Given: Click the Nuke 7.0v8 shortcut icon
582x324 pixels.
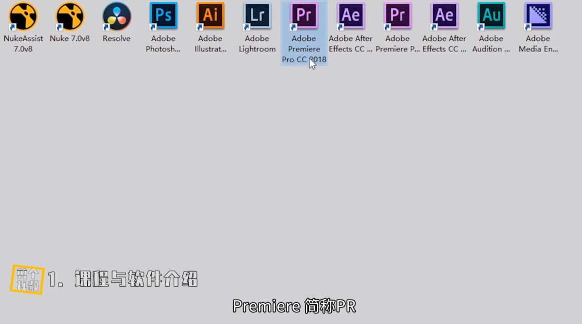Looking at the screenshot, I should [70, 16].
